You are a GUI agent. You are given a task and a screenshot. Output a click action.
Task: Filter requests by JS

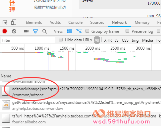coord(117,40)
